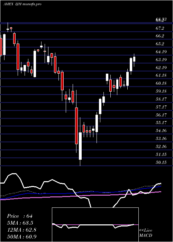Click the last white candlestick near 63.19
The height and width of the screenshot is (242, 173).
point(134,59)
